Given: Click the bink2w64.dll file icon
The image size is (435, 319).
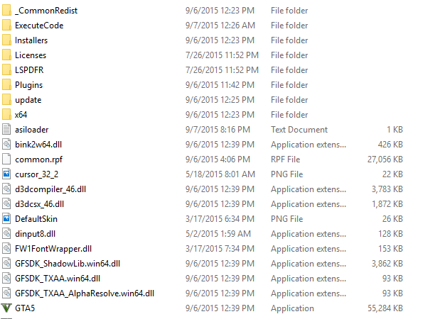Looking at the screenshot, I should pyautogui.click(x=6, y=144).
